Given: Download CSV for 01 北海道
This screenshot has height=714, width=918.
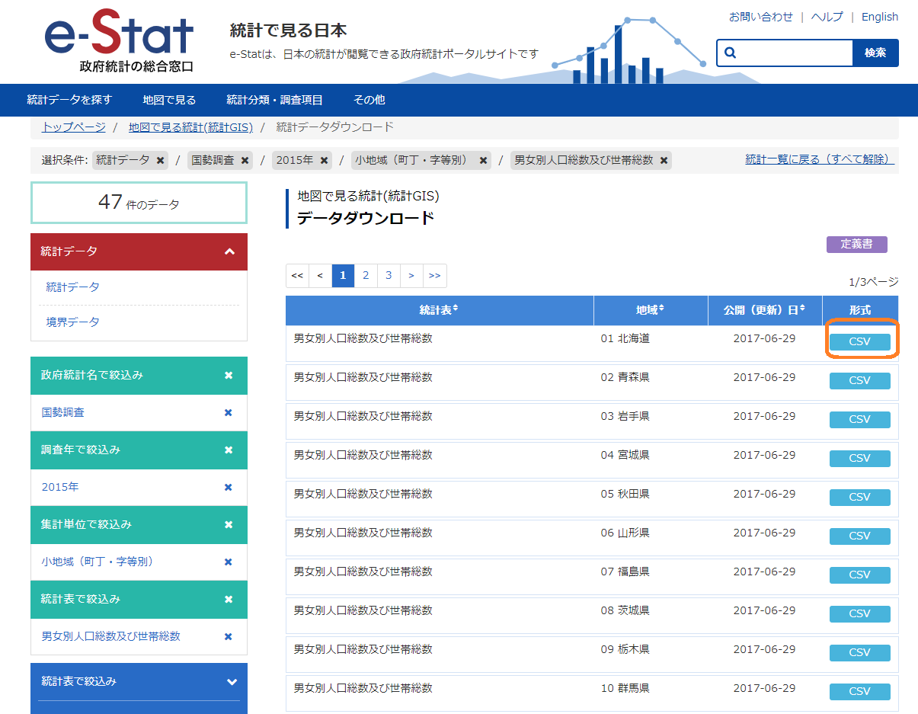Looking at the screenshot, I should point(859,342).
